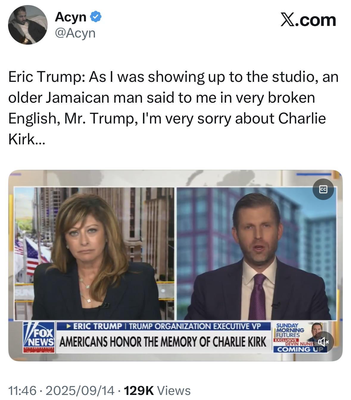The image size is (351, 400).
Task: Click the Acyn display name
Action: 71,17
